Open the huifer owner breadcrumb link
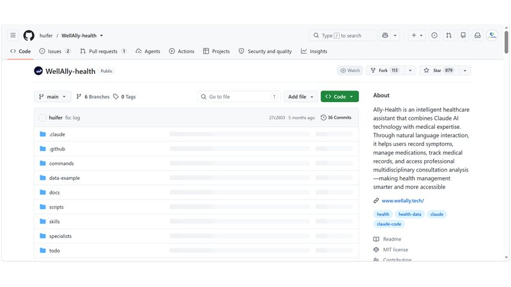This screenshot has height=287, width=511. 46,36
